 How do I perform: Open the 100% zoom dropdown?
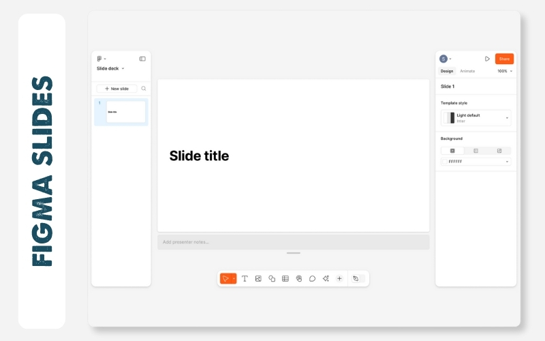pos(505,71)
